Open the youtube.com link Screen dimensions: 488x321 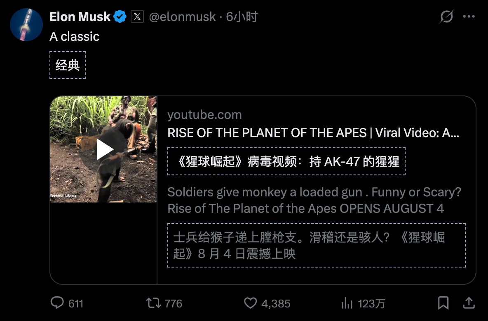[x=204, y=115]
